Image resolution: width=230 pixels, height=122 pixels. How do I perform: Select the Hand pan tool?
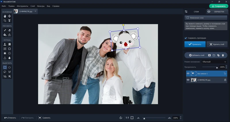[x=5, y=16]
